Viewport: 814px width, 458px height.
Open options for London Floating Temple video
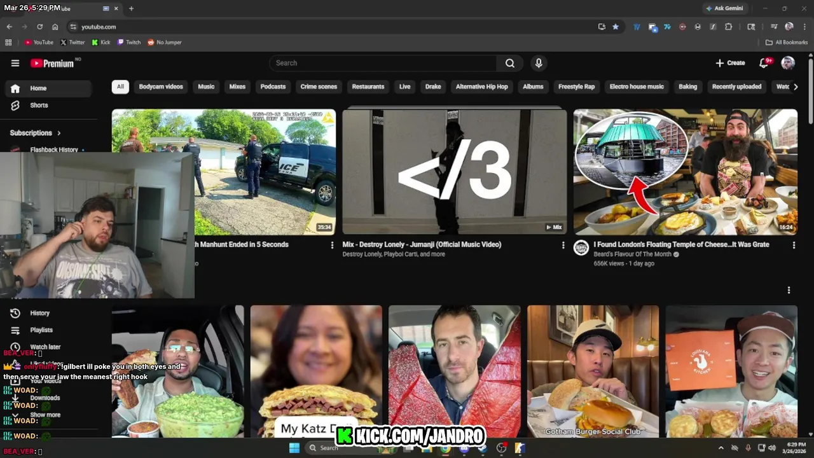coord(794,245)
